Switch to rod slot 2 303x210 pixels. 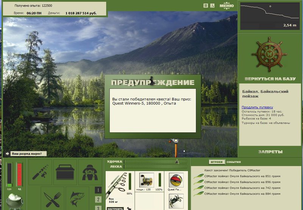pos(98,199)
